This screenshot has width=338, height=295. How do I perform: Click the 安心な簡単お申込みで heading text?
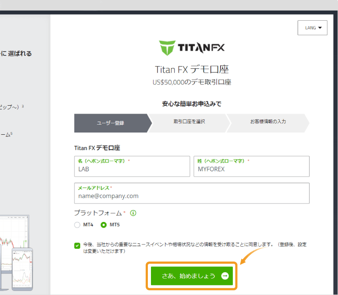tap(191, 104)
